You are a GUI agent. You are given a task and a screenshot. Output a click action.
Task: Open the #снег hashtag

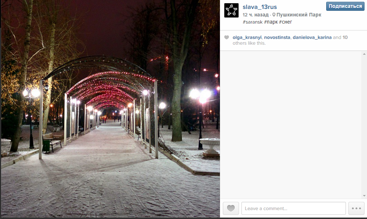(285, 22)
